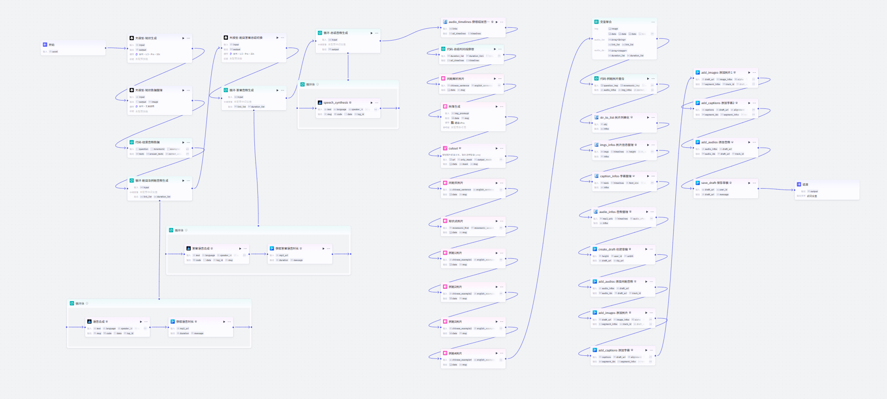This screenshot has height=399, width=887.
Task: Run the 大模型-知识生成 node with play button
Action: coord(183,38)
